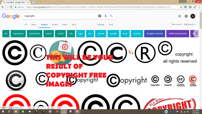Filter by 'intellectual property' chip

point(178,34)
